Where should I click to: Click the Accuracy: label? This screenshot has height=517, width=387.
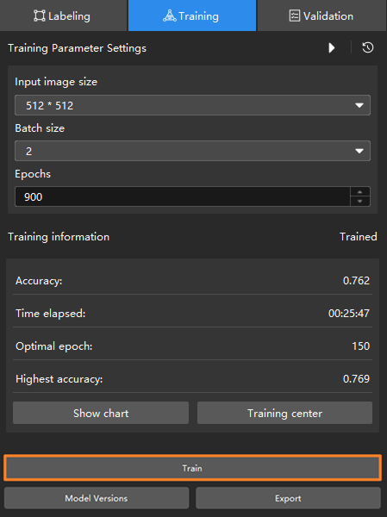tap(39, 281)
